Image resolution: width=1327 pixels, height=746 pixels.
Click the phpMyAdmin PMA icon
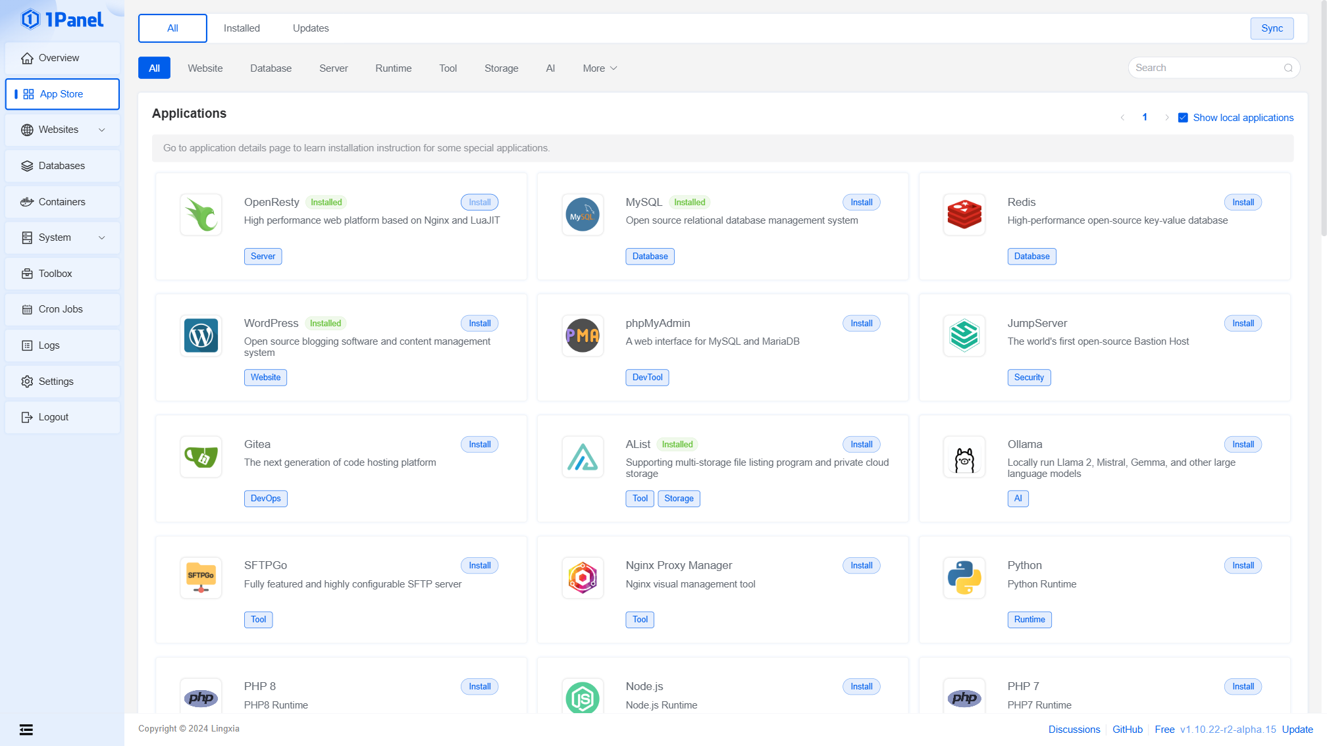point(583,336)
